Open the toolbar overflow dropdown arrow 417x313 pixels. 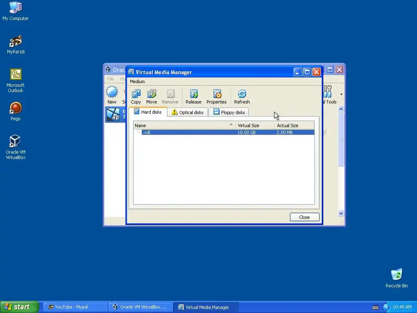(342, 94)
